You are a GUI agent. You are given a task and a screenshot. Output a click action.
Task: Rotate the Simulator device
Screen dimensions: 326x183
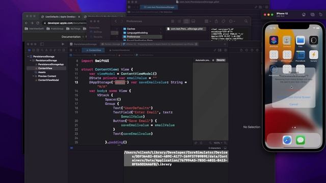point(320,15)
